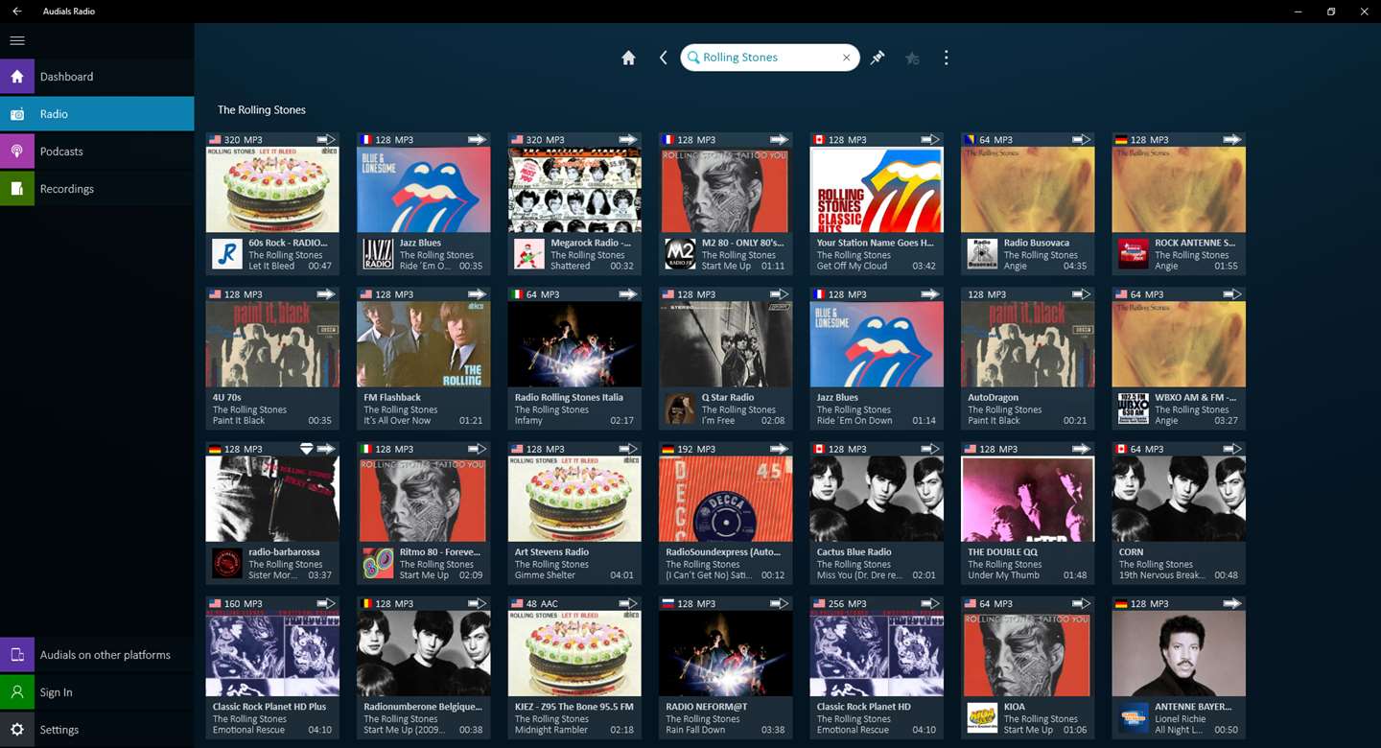Click the Jazz Radio logo beside Ride 'Em On
Viewport: 1381px width, 748px height.
tap(378, 254)
